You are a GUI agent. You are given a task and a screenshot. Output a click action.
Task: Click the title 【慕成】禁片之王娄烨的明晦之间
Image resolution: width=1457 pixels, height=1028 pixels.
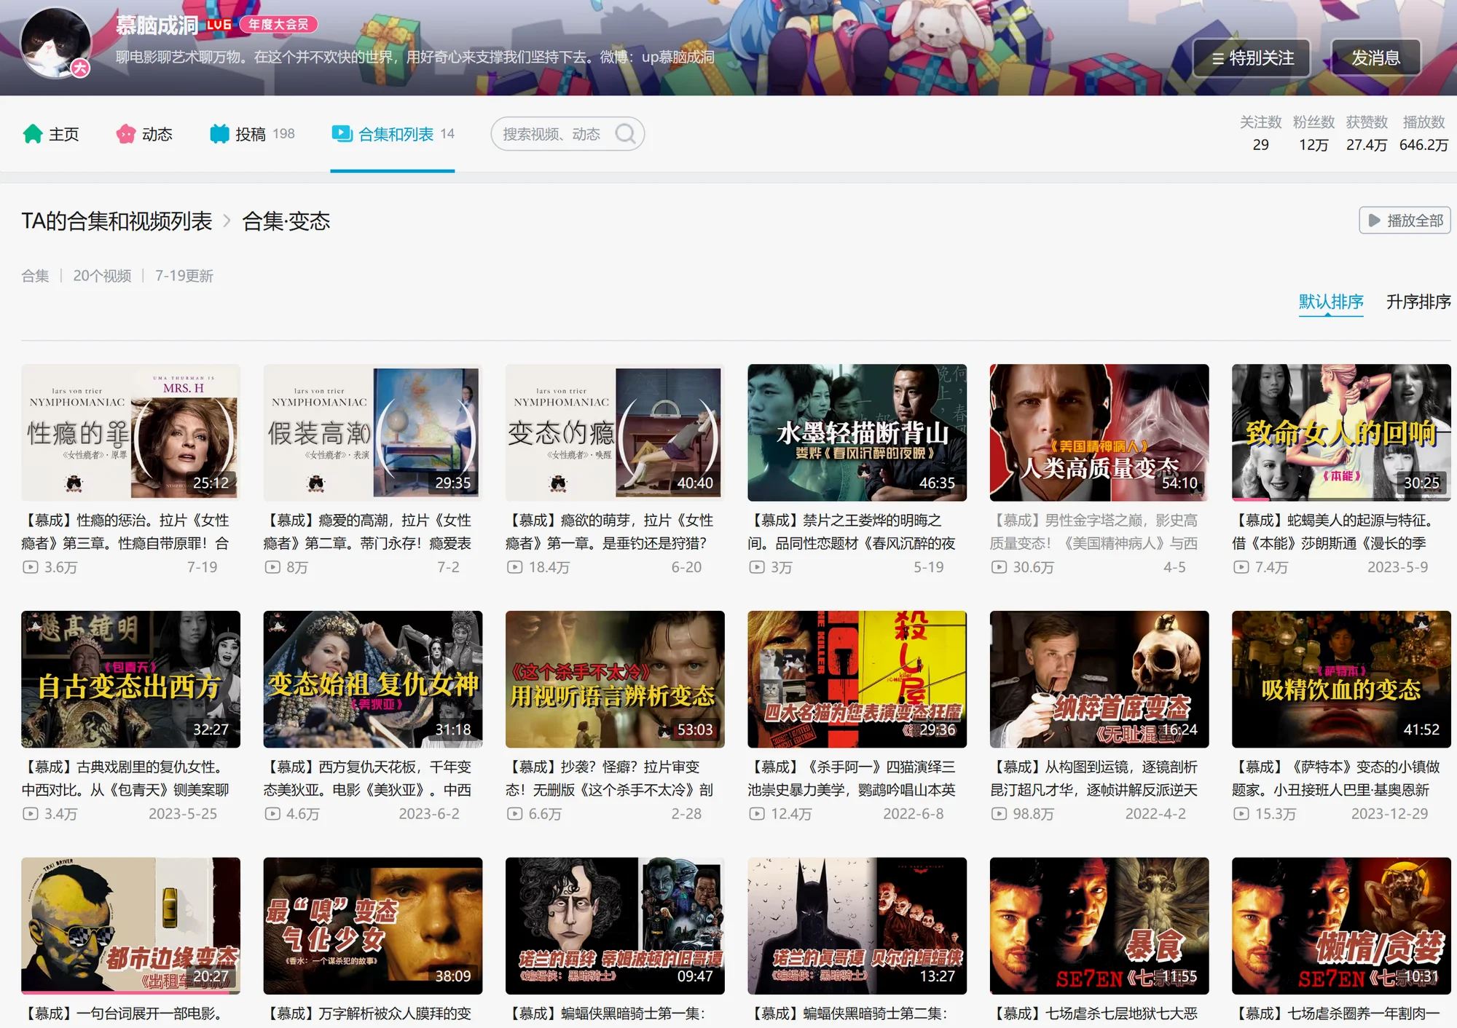pyautogui.click(x=852, y=531)
